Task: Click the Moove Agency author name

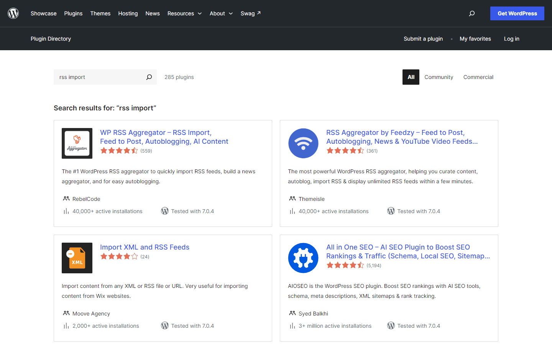Action: pos(91,314)
